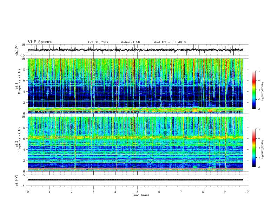
Task: Click the "Time (min)" axis title
Action: 140,195
